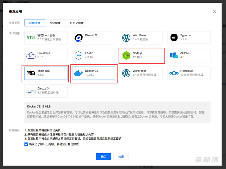This screenshot has width=226, height=169.
Task: Click the Node.js green hexagon icon
Action: (126, 55)
